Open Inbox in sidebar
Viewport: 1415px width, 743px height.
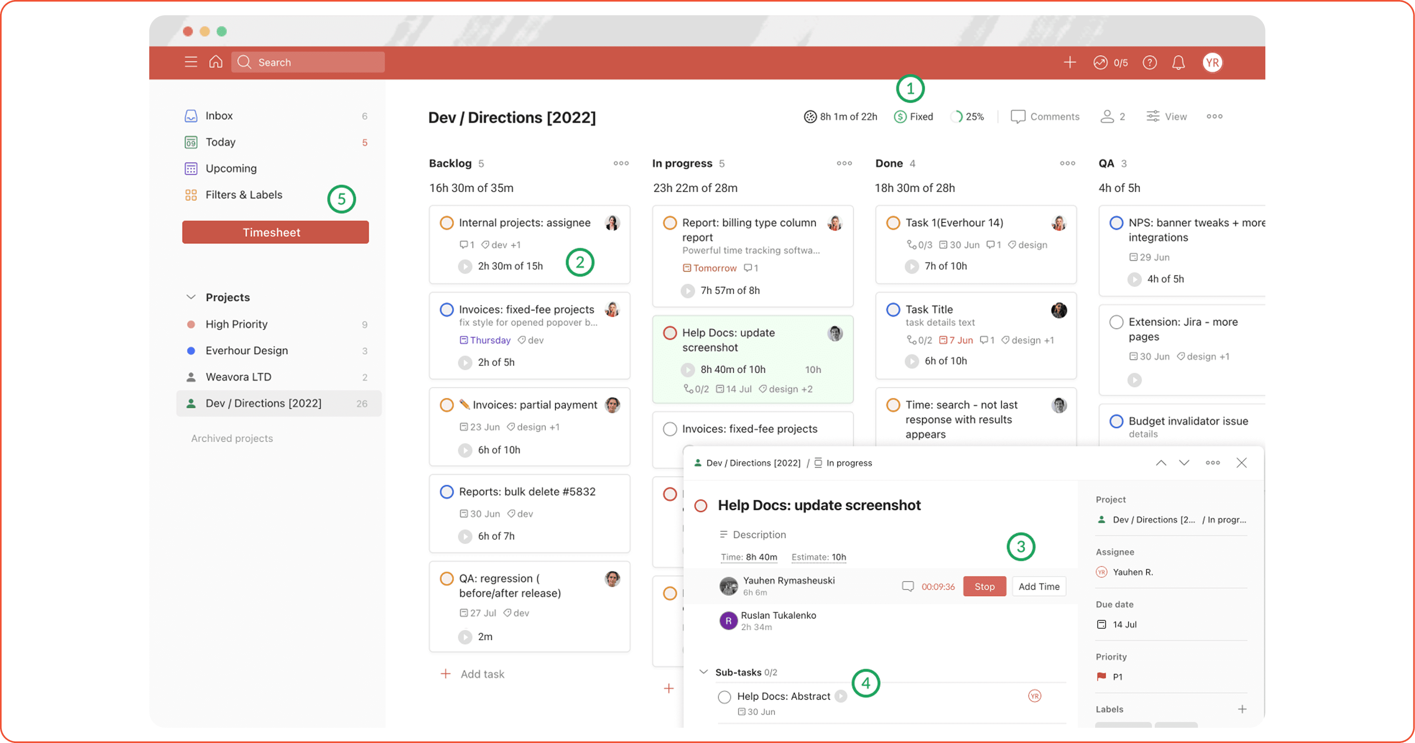tap(276, 116)
